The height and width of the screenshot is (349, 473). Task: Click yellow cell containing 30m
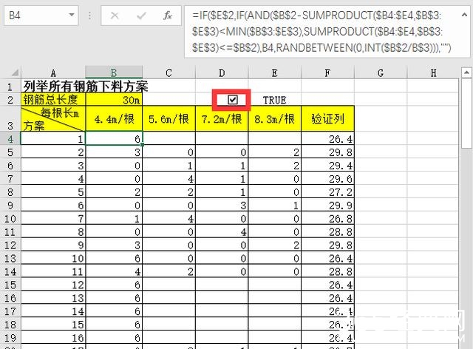pyautogui.click(x=114, y=100)
